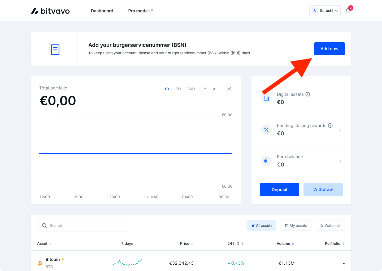
Task: Click Bitcoin price €32.342,43
Action: 181,263
